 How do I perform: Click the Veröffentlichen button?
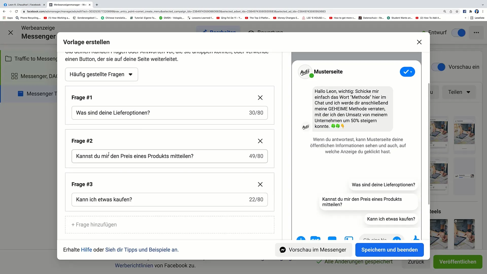pyautogui.click(x=458, y=262)
